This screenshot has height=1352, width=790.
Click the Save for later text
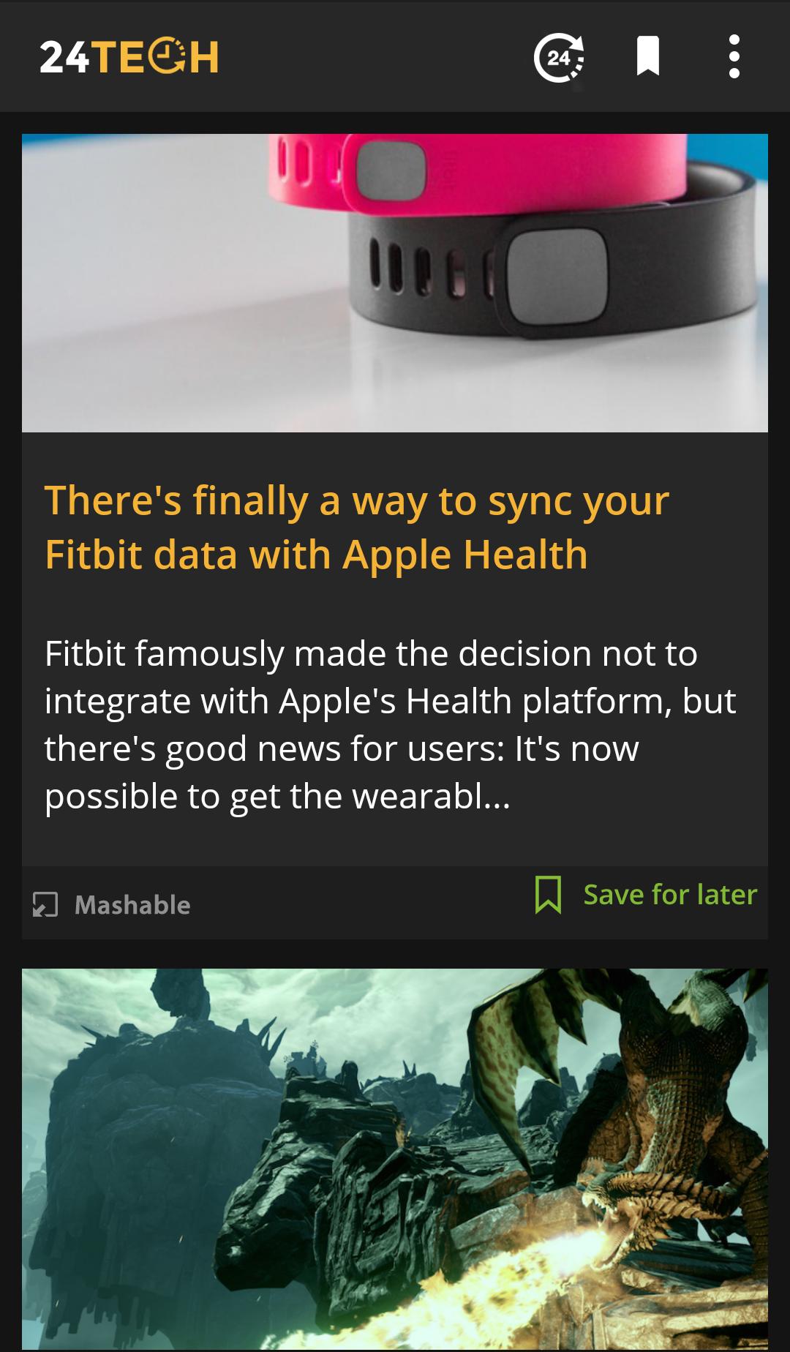[x=670, y=895]
